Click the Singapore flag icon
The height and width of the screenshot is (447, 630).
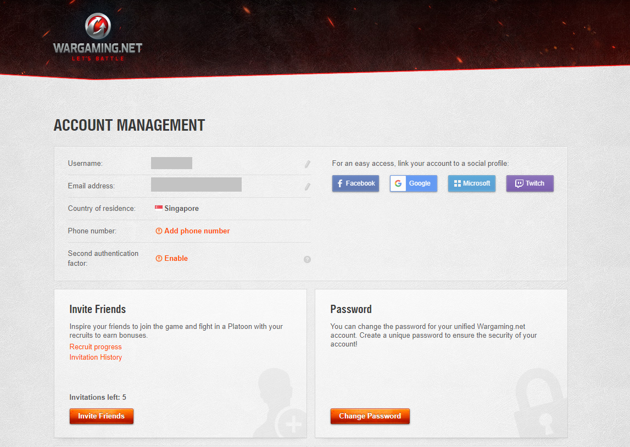coord(159,208)
